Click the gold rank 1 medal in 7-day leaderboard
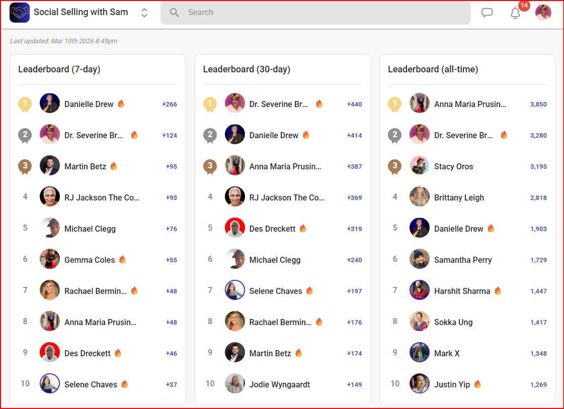Image resolution: width=564 pixels, height=409 pixels. (x=25, y=105)
